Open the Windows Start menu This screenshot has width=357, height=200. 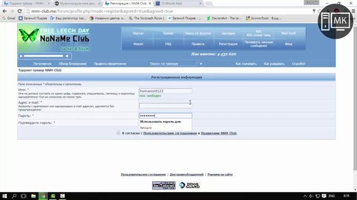(4, 196)
